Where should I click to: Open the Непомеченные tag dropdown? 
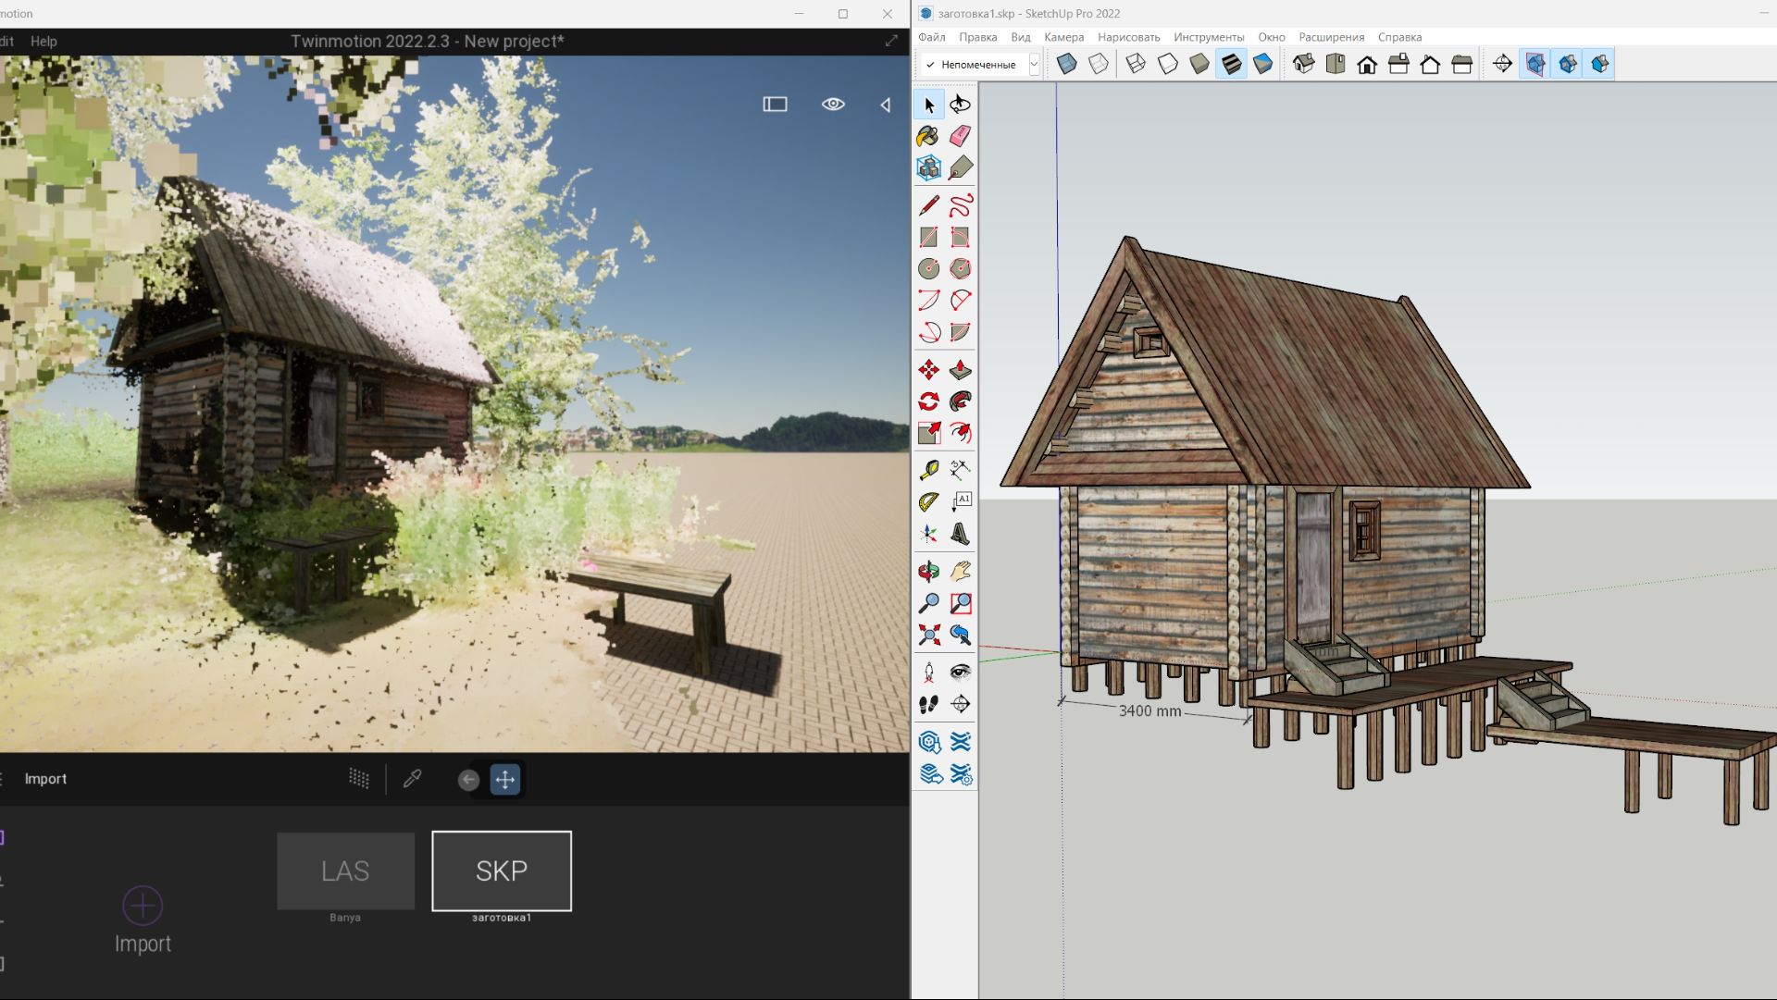[x=1034, y=64]
